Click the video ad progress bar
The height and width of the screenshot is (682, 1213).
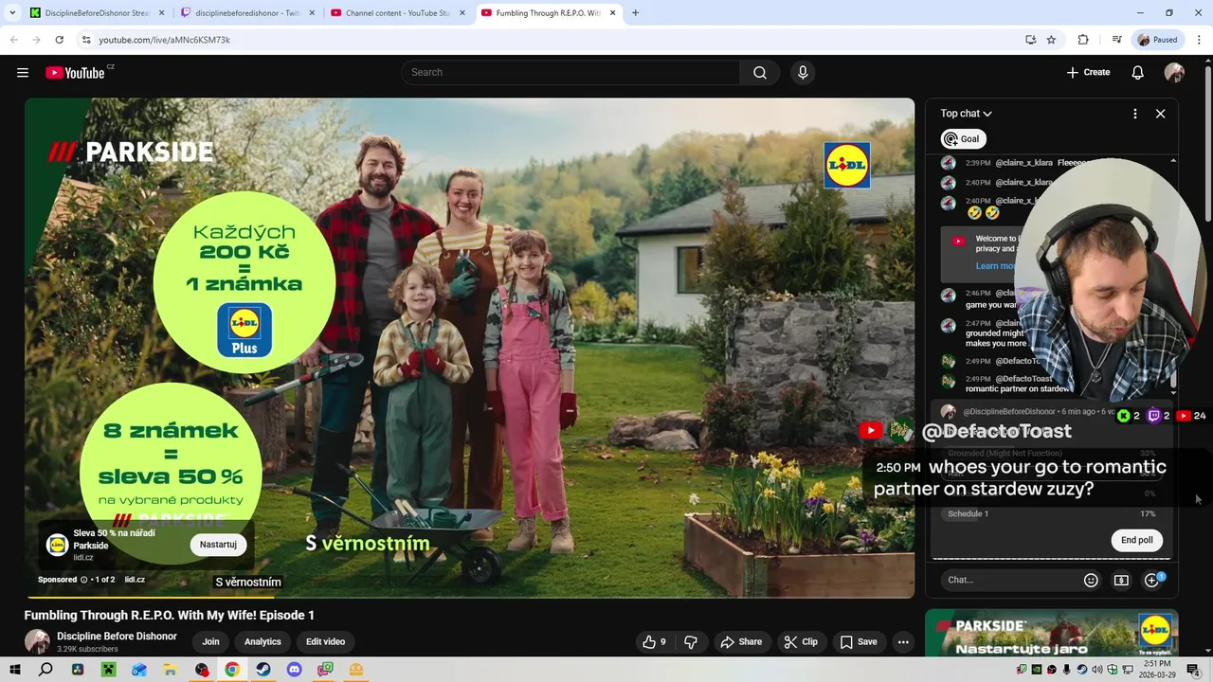(469, 597)
